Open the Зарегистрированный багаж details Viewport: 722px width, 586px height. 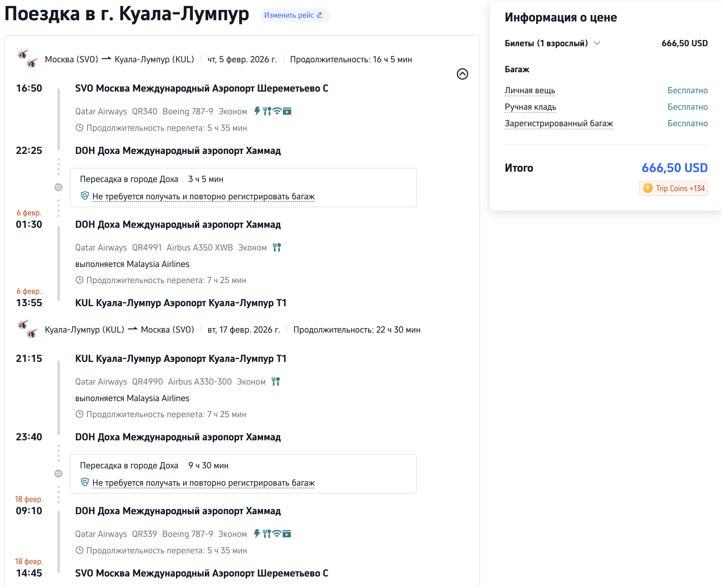click(558, 123)
